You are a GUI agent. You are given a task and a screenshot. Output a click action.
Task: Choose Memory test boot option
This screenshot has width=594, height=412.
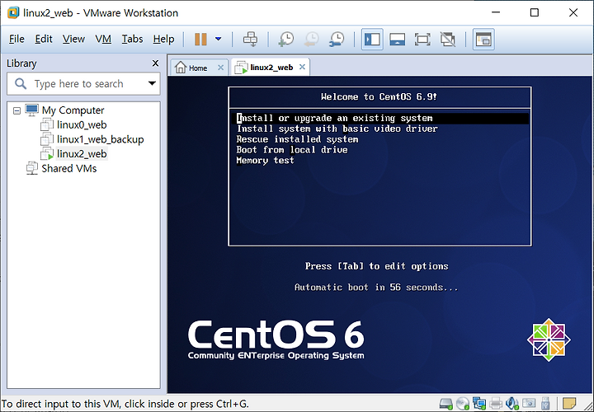pos(265,161)
